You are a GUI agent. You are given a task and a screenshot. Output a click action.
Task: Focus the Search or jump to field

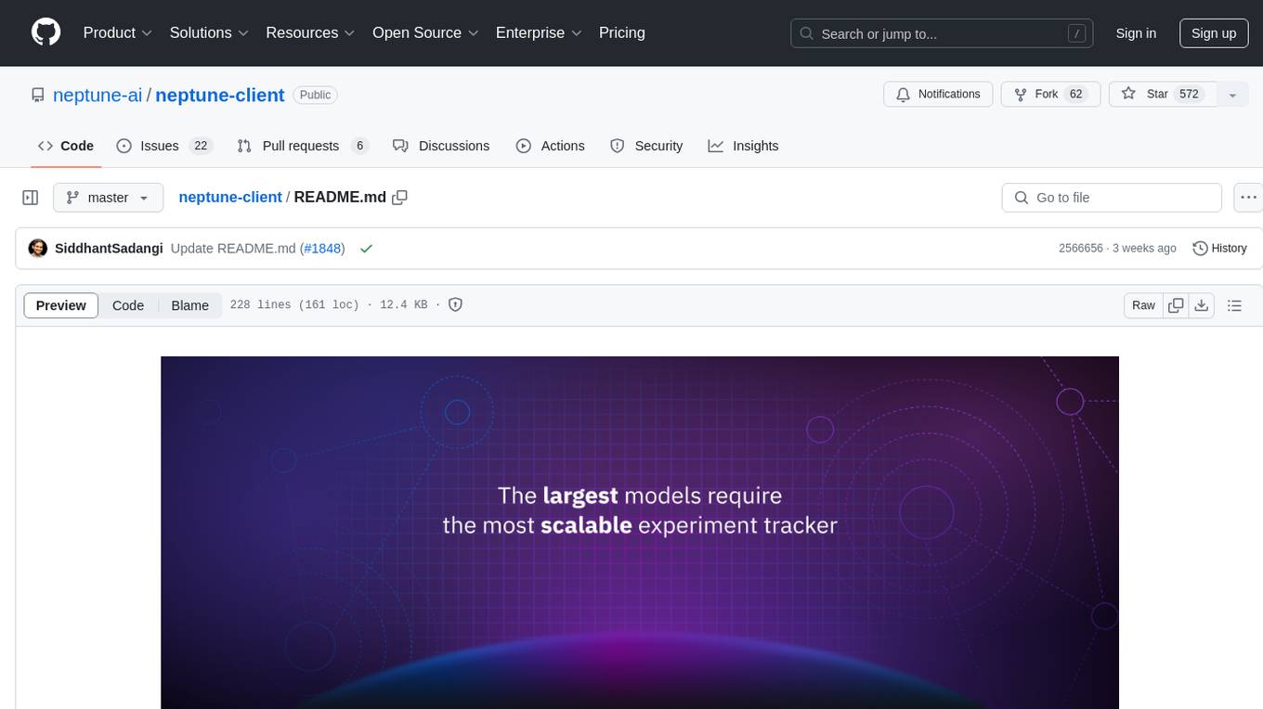pyautogui.click(x=943, y=33)
